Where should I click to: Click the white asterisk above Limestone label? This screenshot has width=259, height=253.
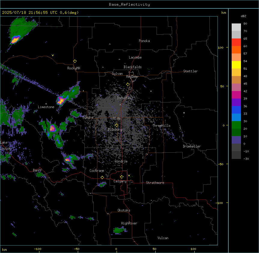pyautogui.click(x=46, y=104)
